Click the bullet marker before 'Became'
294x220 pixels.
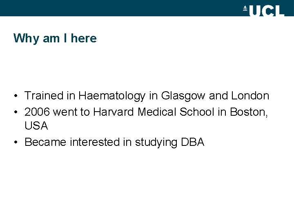pyautogui.click(x=15, y=142)
